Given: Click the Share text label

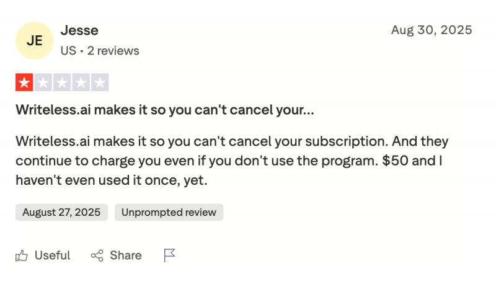Looking at the screenshot, I should (126, 255).
